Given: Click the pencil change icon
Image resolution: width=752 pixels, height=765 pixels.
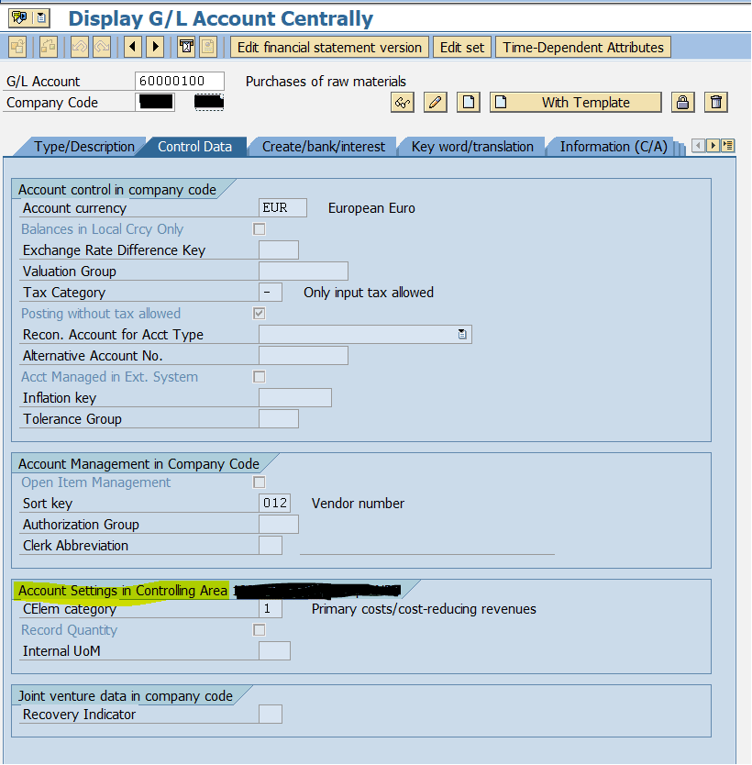Looking at the screenshot, I should pyautogui.click(x=435, y=102).
